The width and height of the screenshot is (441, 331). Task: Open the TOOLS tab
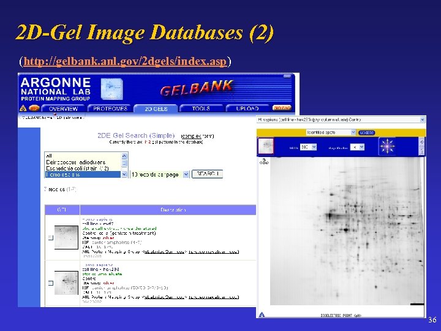coord(201,108)
